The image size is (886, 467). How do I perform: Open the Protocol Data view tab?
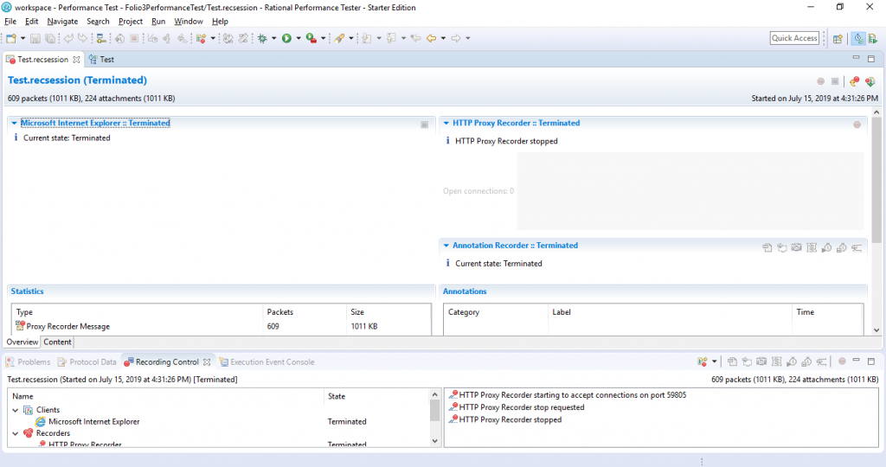(87, 362)
